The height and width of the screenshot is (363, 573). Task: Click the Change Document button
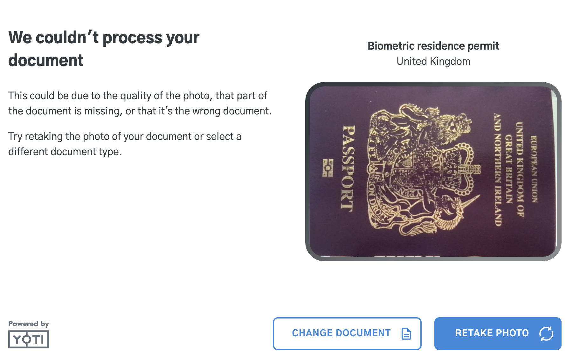(347, 333)
